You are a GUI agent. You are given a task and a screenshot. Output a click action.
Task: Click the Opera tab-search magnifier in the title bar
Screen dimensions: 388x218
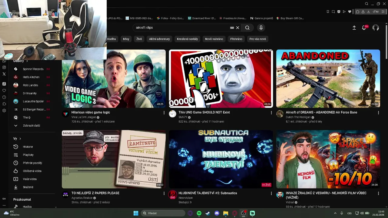(366, 4)
